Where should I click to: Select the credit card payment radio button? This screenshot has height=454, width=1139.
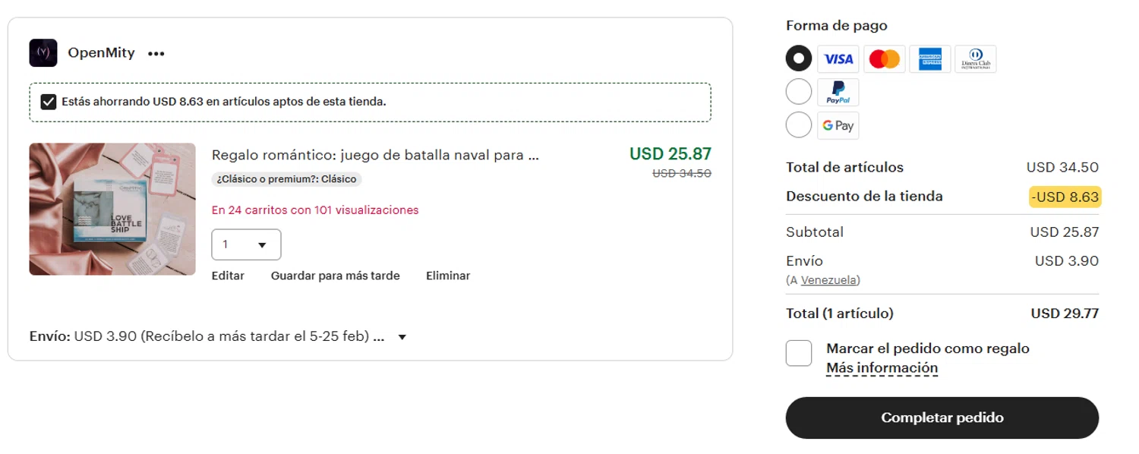(799, 58)
